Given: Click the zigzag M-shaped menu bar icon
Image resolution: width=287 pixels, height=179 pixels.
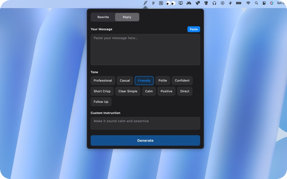Looking at the screenshot, I should click(189, 3).
